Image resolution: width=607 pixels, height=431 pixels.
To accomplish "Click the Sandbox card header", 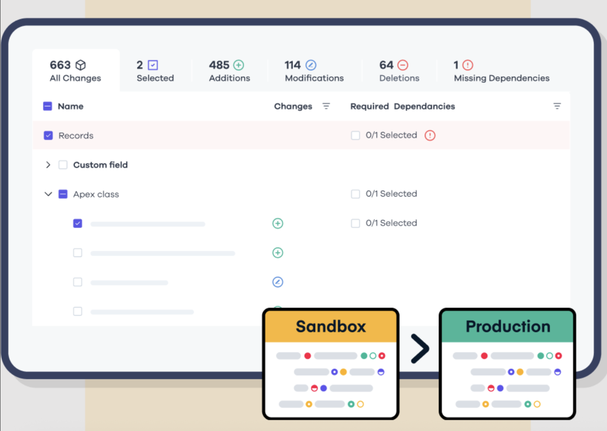I will (x=331, y=326).
